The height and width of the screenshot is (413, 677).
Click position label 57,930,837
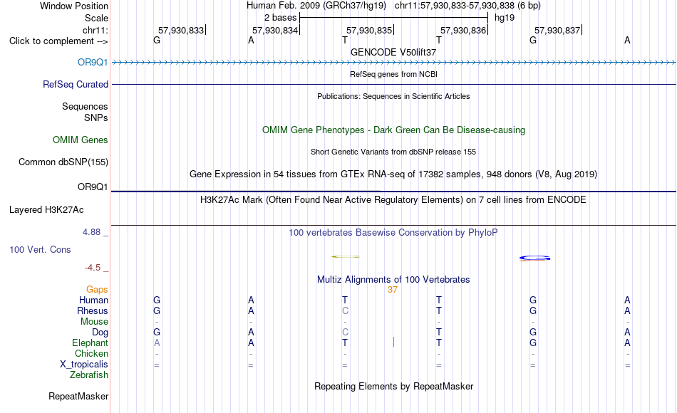click(x=557, y=30)
